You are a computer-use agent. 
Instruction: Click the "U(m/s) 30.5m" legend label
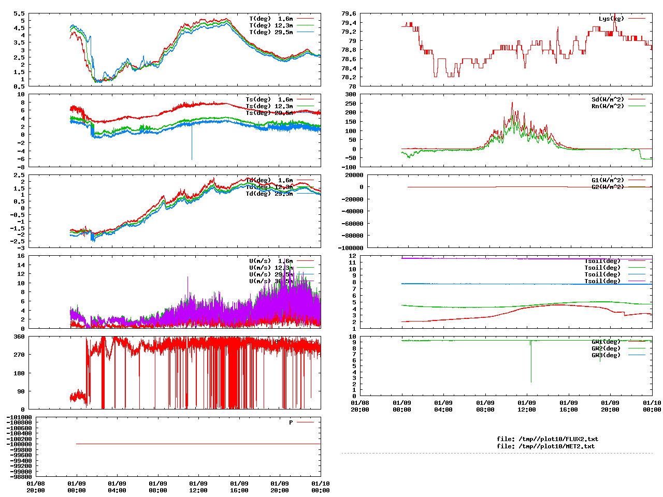[x=271, y=281]
